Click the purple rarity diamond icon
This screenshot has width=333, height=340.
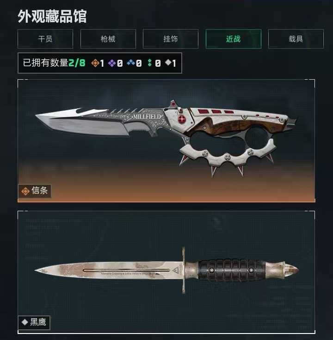(x=112, y=63)
